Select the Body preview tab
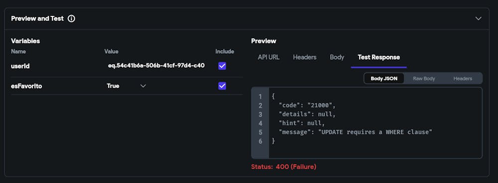Image resolution: width=498 pixels, height=183 pixels. [337, 57]
